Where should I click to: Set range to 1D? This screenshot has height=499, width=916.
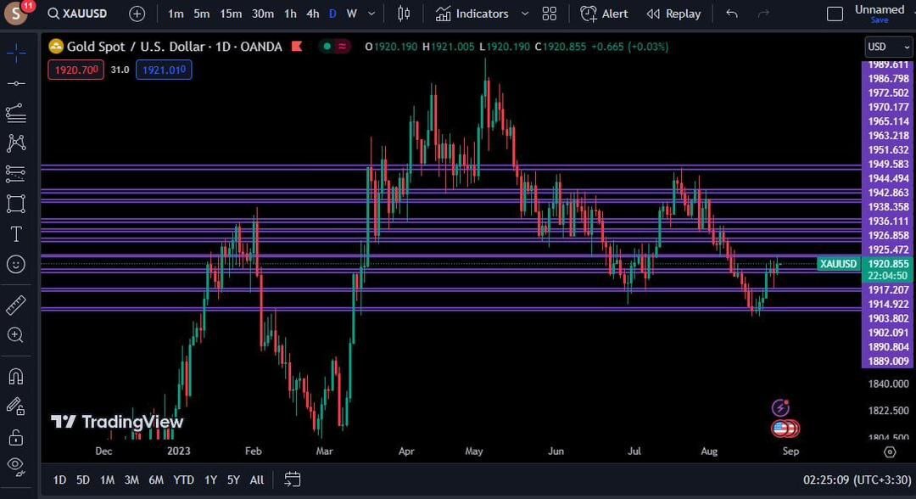tap(59, 479)
